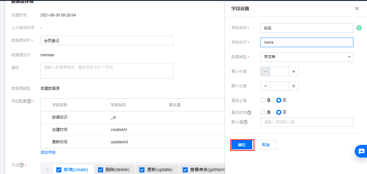Increase 最小长度 with plus button
This screenshot has width=367, height=174.
[294, 72]
